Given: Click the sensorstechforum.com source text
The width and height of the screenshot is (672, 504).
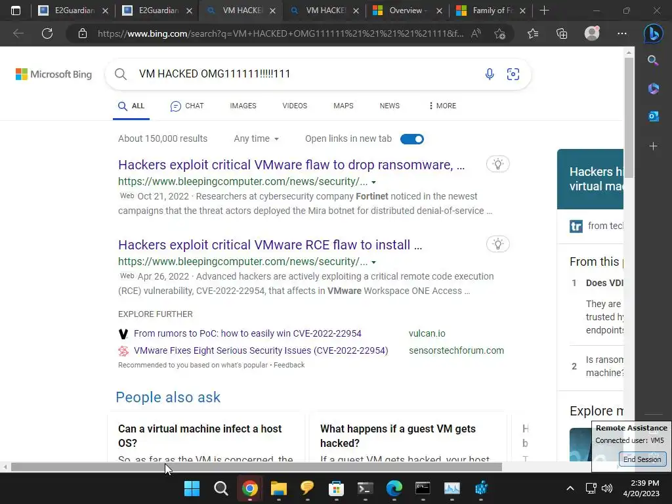Looking at the screenshot, I should click(457, 350).
